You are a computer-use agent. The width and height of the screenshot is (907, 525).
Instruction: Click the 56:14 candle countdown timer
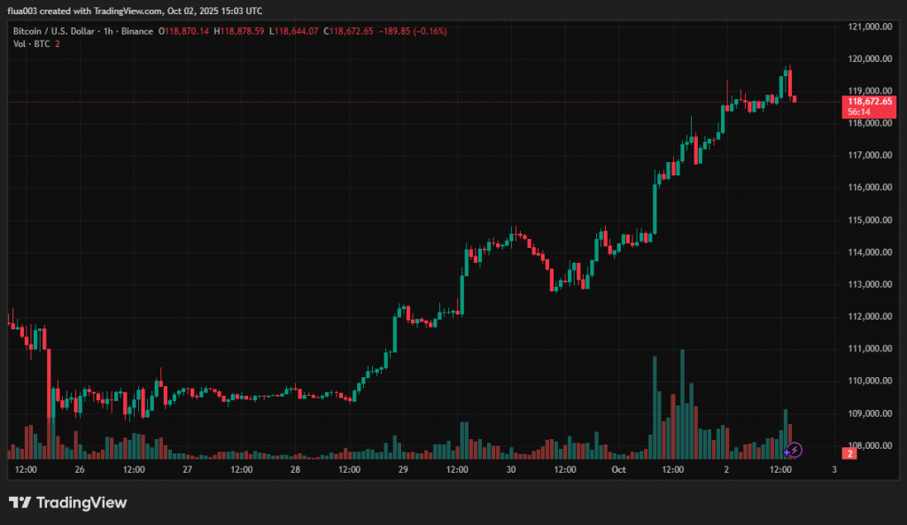pyautogui.click(x=857, y=112)
